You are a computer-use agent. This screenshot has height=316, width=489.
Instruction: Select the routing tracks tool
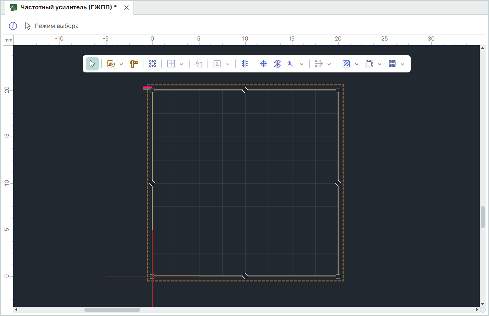pyautogui.click(x=111, y=64)
